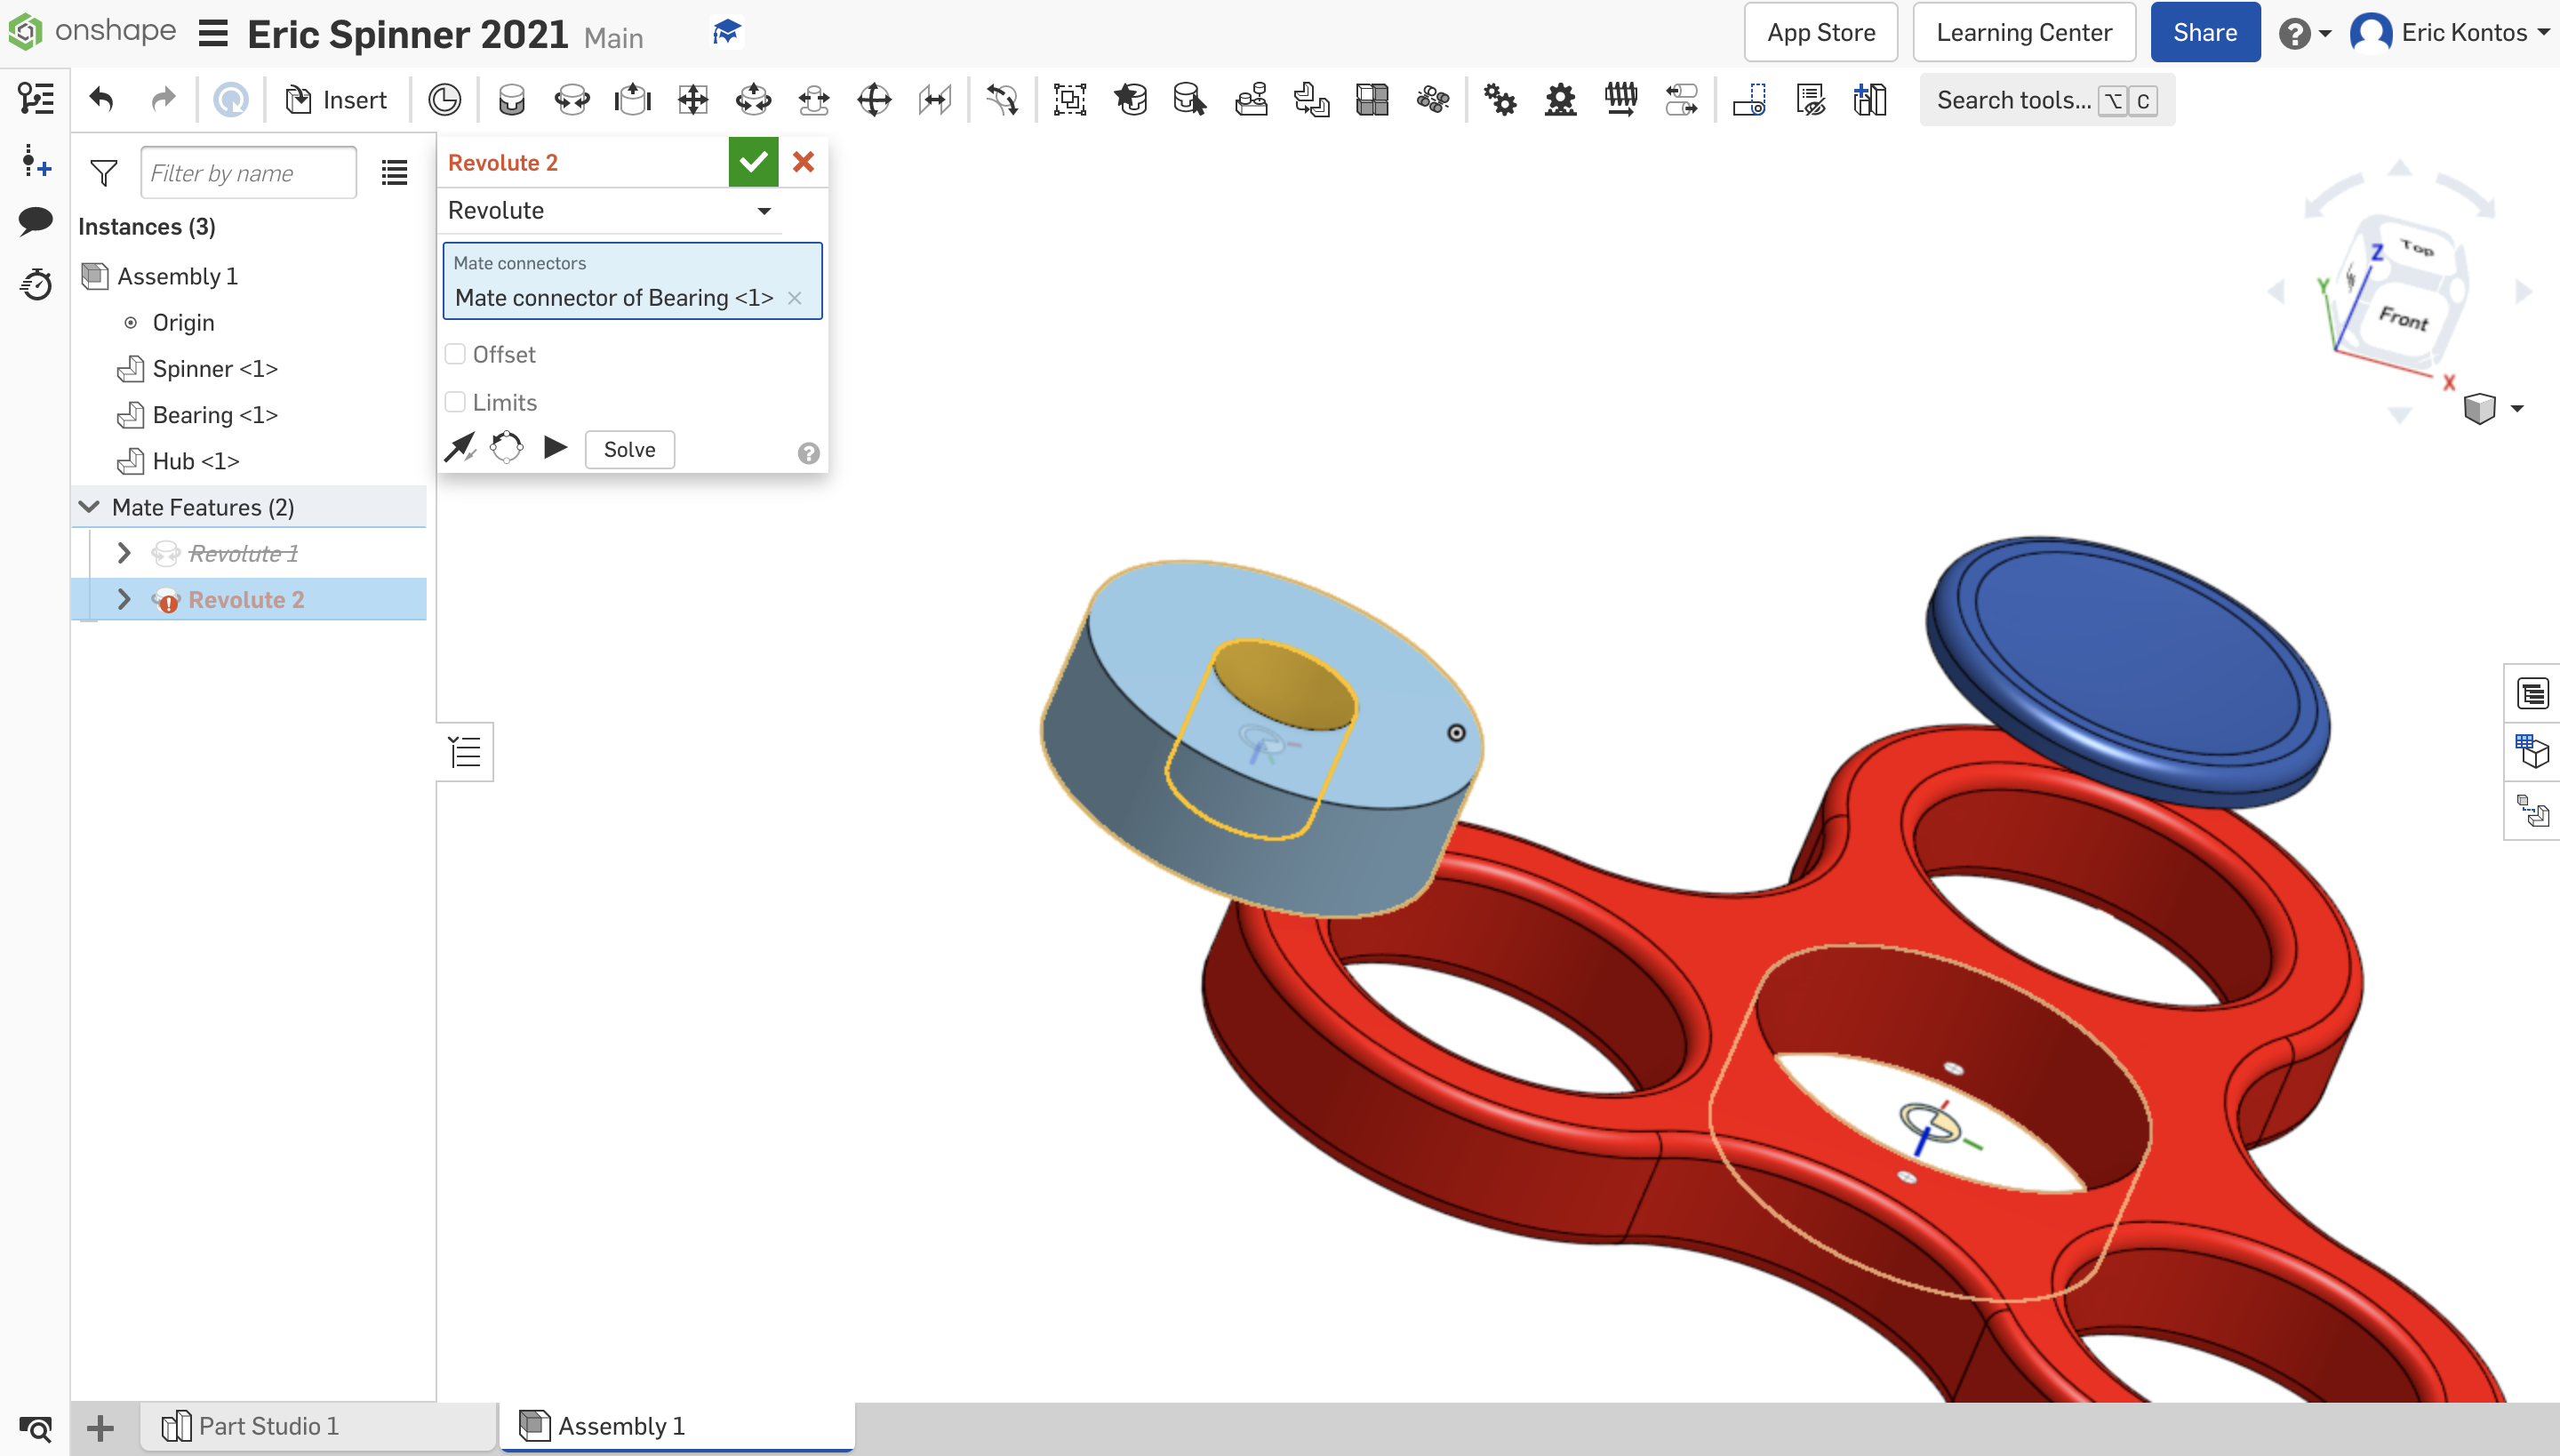Image resolution: width=2560 pixels, height=1456 pixels.
Task: Expand the Revolute 2 mate feature tree item
Action: (x=123, y=600)
